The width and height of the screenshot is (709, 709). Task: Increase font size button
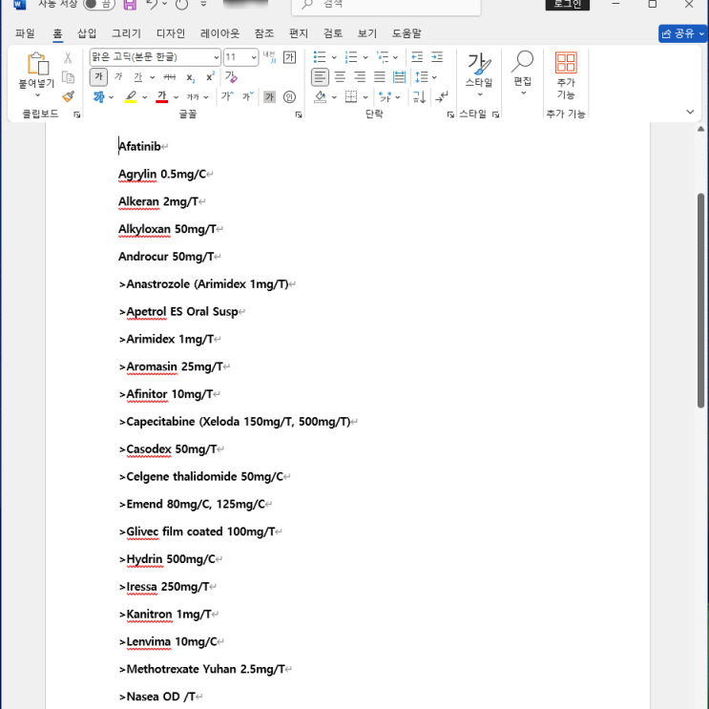click(x=227, y=96)
